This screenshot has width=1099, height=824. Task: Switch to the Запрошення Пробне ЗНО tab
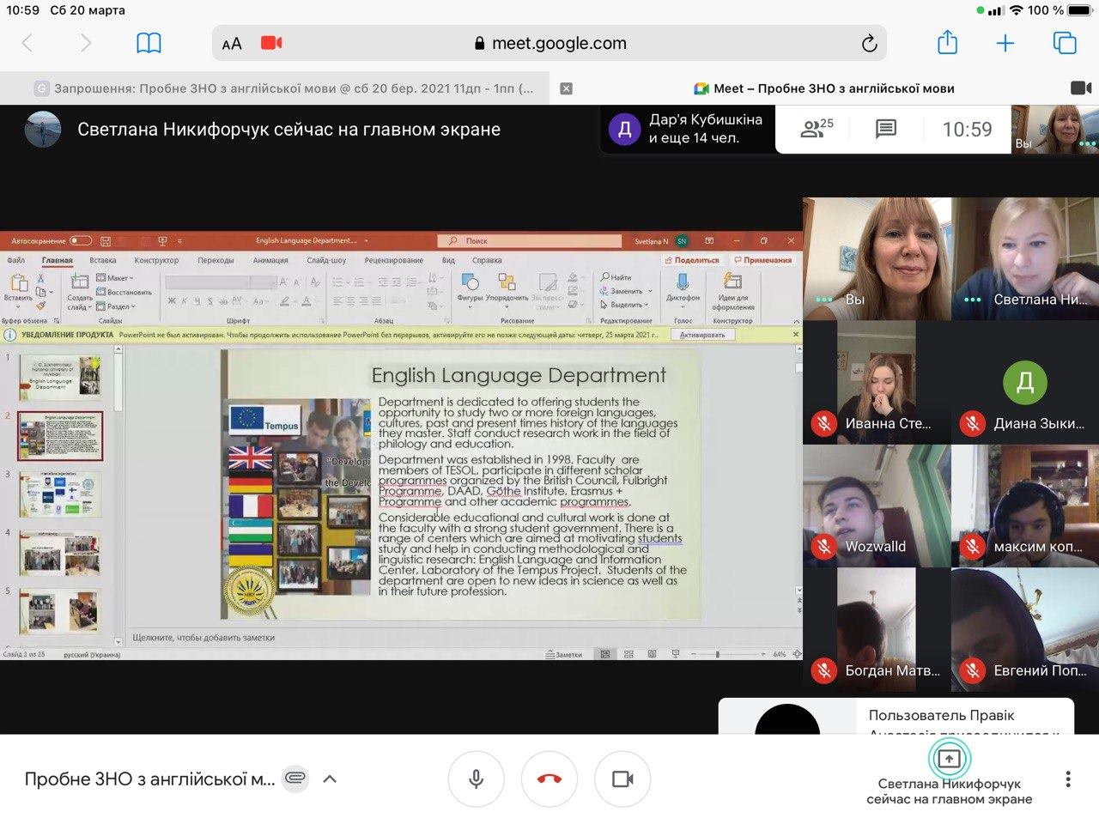[x=283, y=88]
